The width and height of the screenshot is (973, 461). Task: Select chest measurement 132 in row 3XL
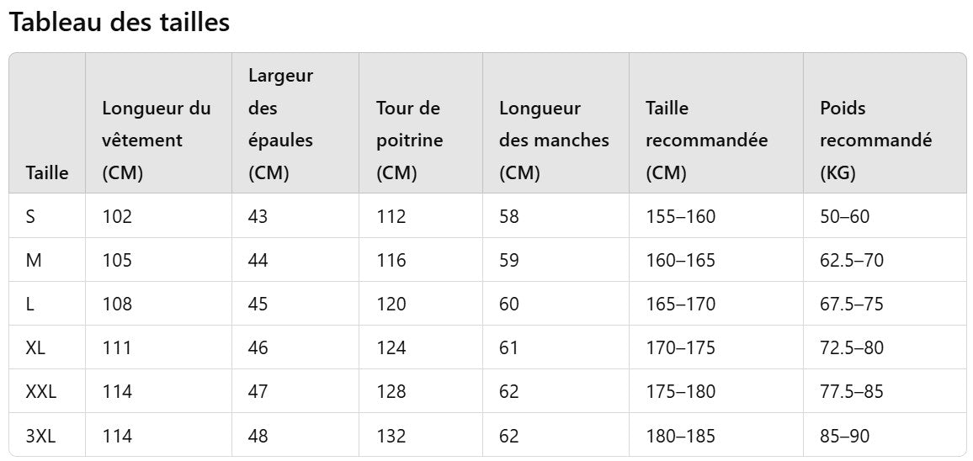tap(391, 436)
